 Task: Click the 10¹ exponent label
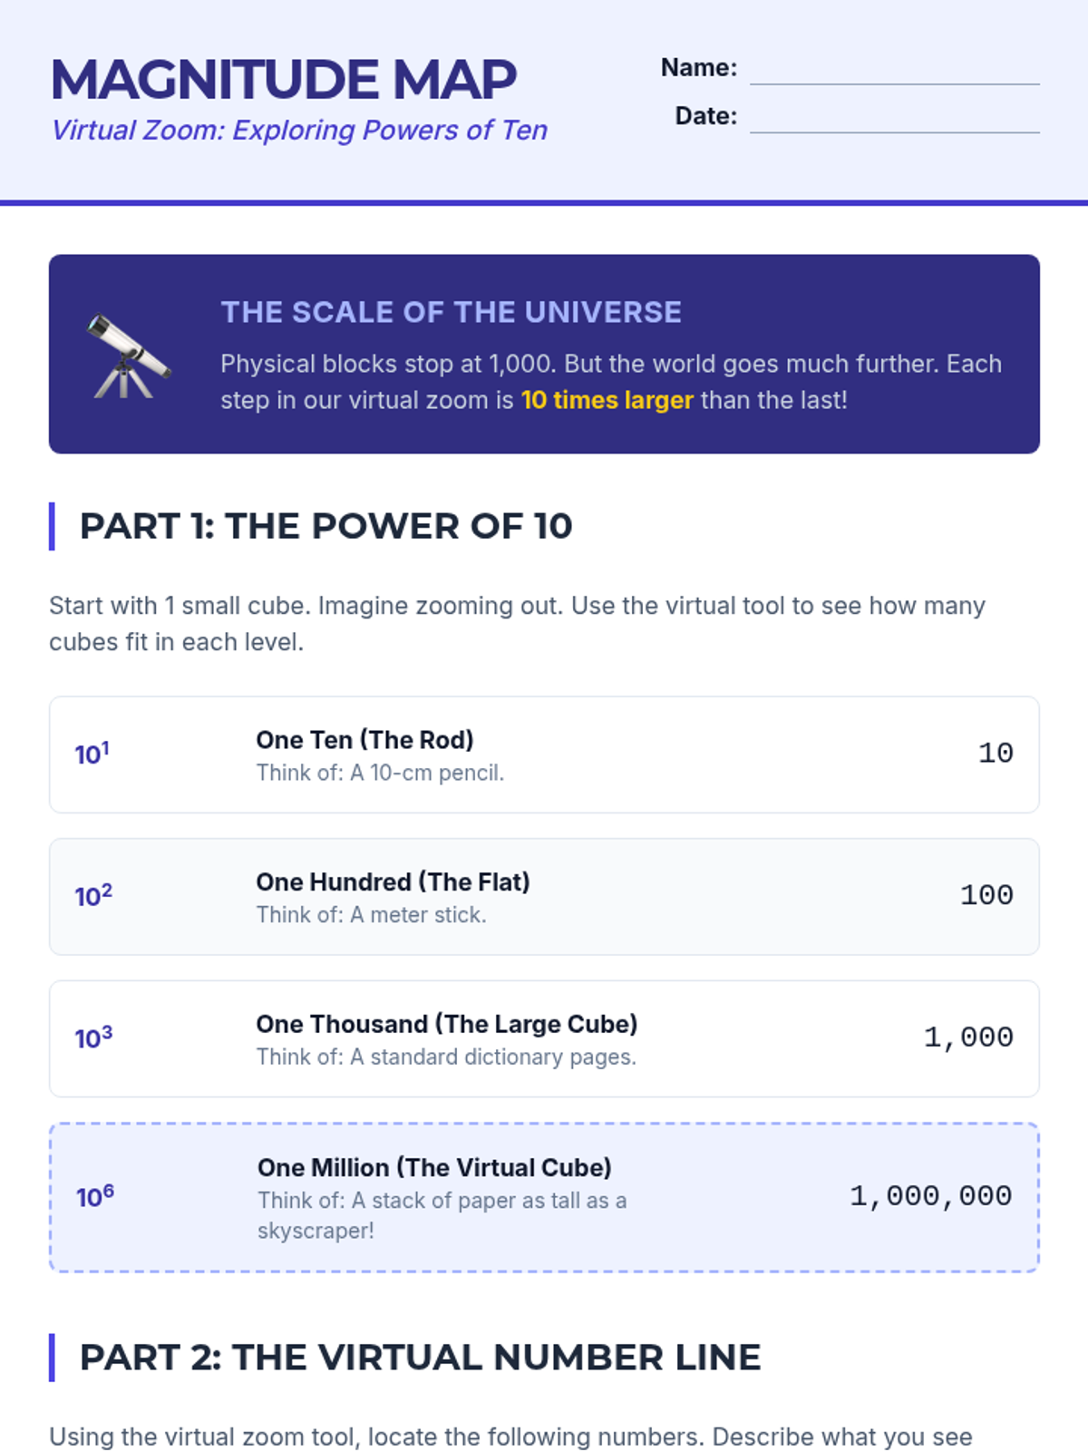(92, 754)
